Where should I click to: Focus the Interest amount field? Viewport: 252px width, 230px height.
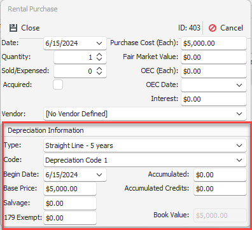click(214, 99)
